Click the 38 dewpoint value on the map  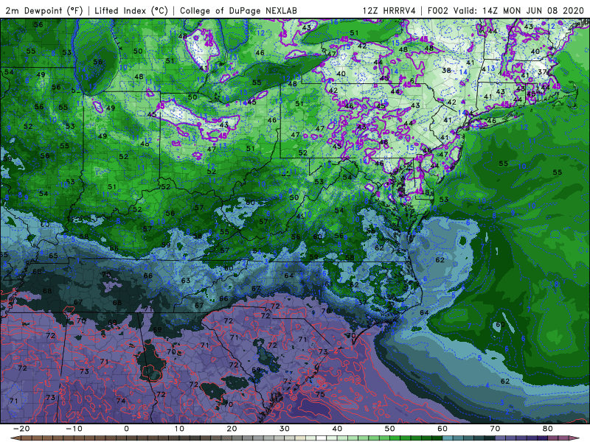446,70
